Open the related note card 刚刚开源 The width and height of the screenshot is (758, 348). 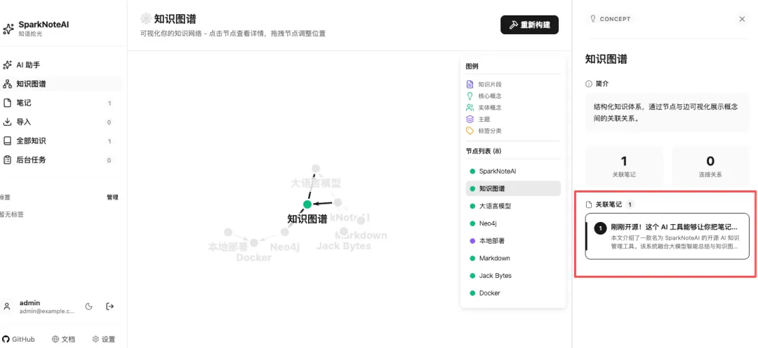click(667, 236)
